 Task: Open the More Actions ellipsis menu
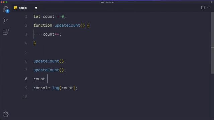(209, 8)
